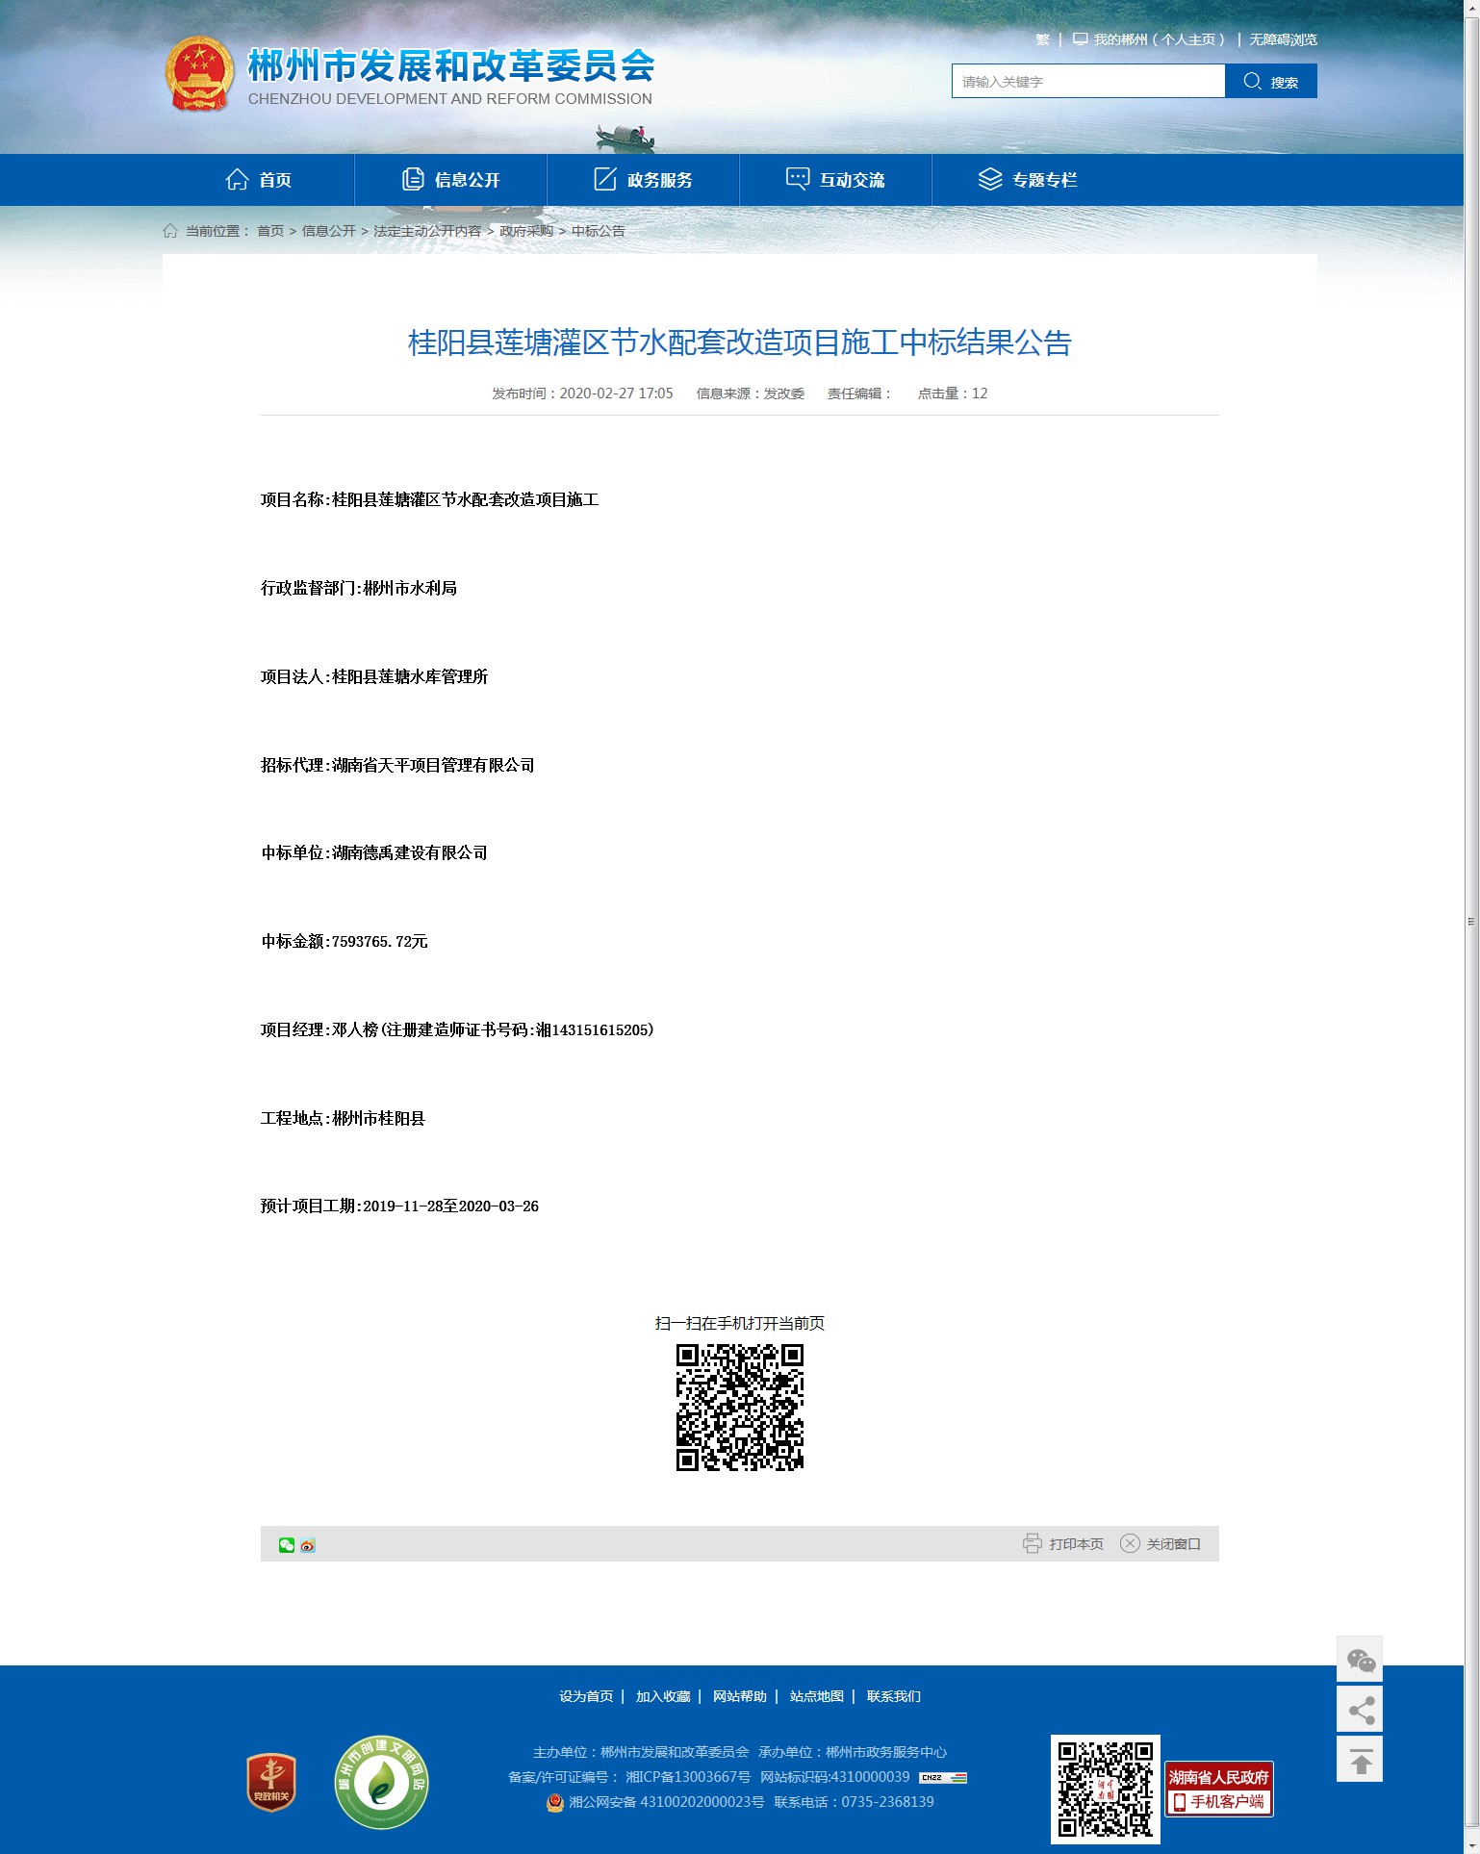Click the 关闭窗口 text link
The image size is (1480, 1854).
1173,1544
